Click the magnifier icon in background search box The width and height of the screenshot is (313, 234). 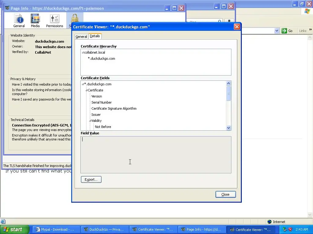pos(219,21)
